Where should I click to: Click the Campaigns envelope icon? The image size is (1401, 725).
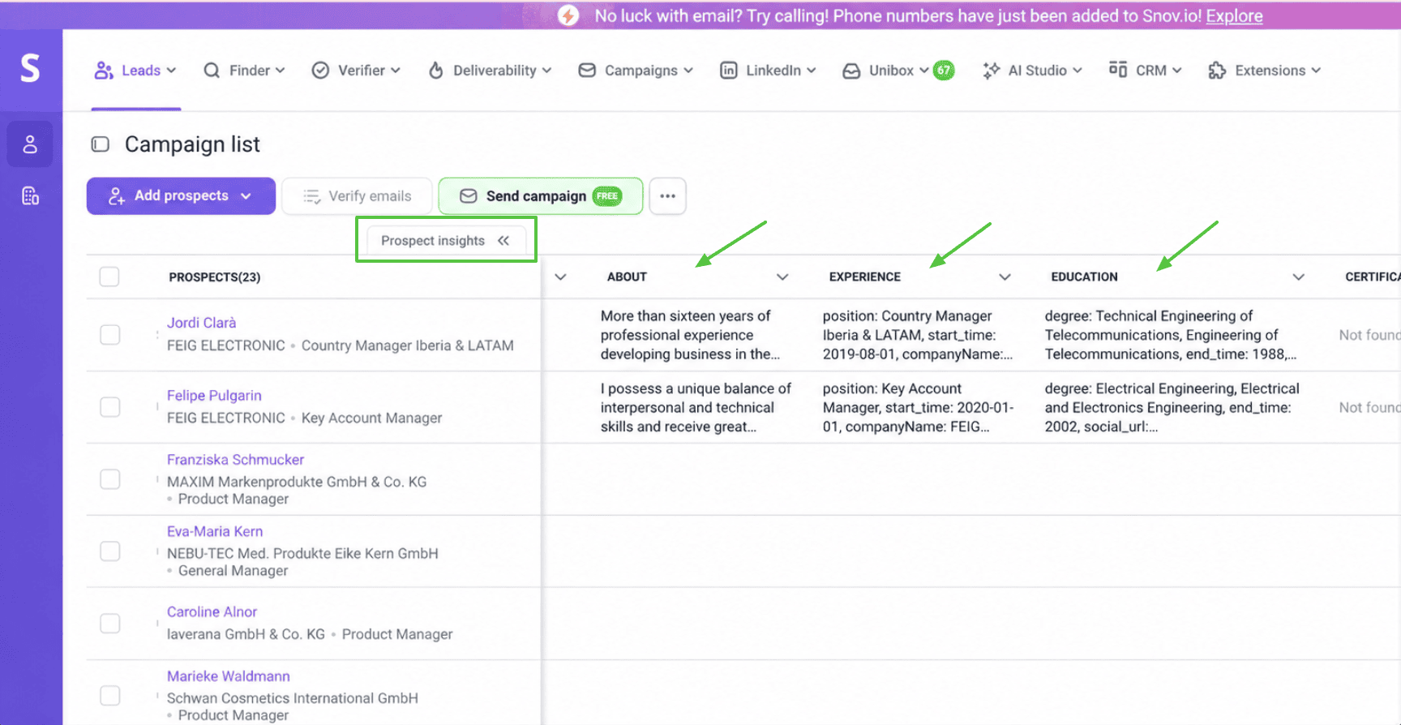pos(587,71)
